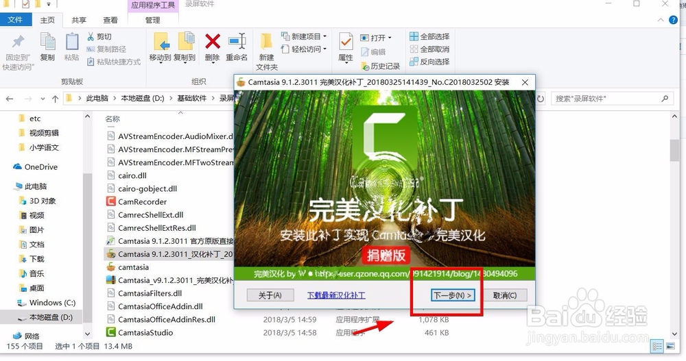Screen dimensions: 686x361
Task: Click Select none (全部取消)
Action: point(429,49)
